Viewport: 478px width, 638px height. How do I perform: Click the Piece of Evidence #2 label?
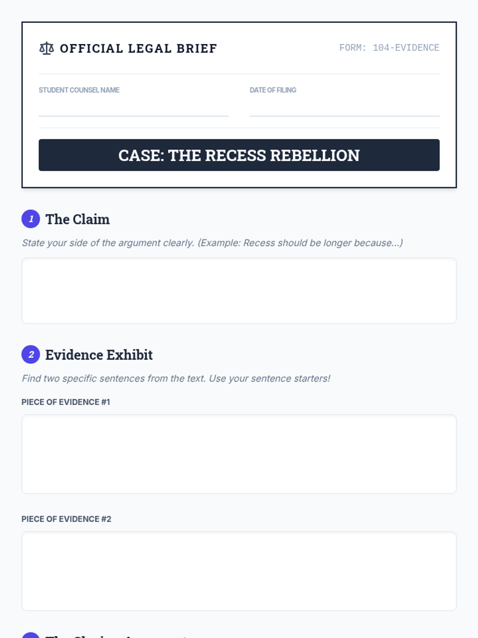[66, 519]
